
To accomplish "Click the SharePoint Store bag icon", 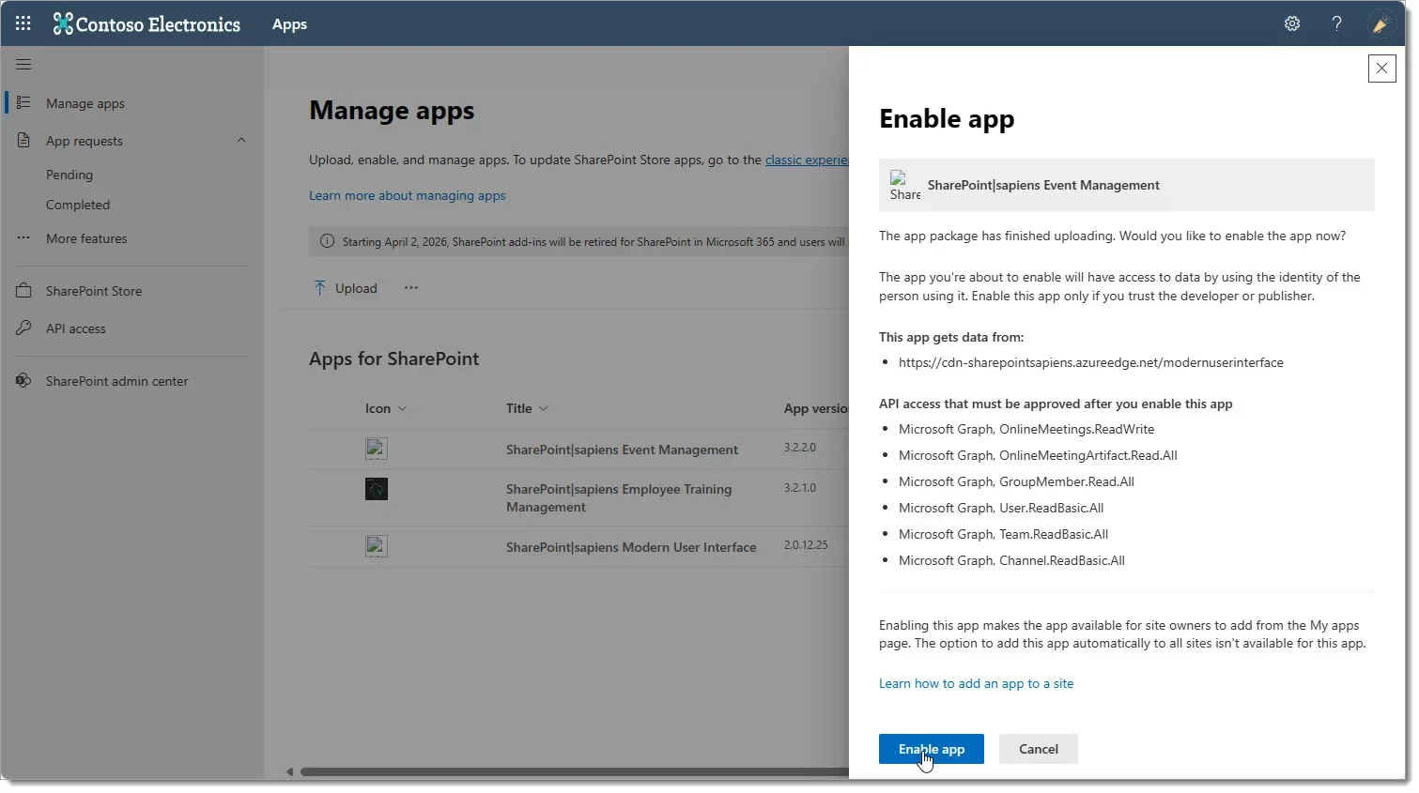I will tap(23, 291).
